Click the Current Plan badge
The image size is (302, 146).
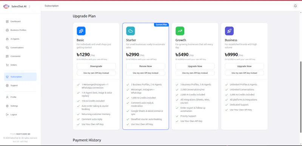(x=162, y=25)
